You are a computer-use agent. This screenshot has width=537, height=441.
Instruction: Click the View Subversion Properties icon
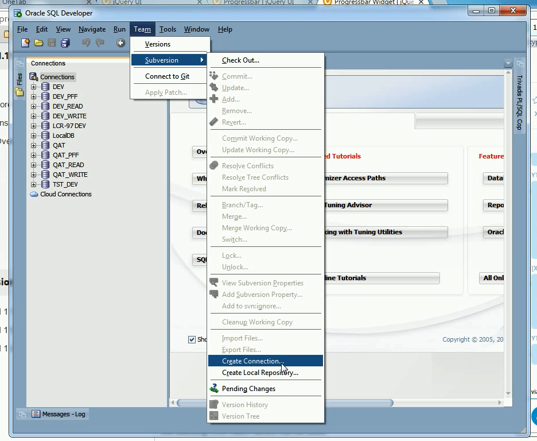coord(213,283)
